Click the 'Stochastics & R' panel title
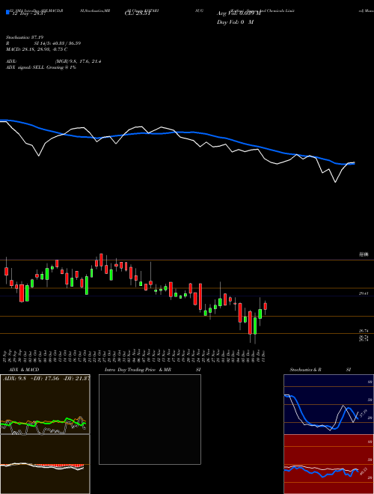 pyautogui.click(x=305, y=370)
